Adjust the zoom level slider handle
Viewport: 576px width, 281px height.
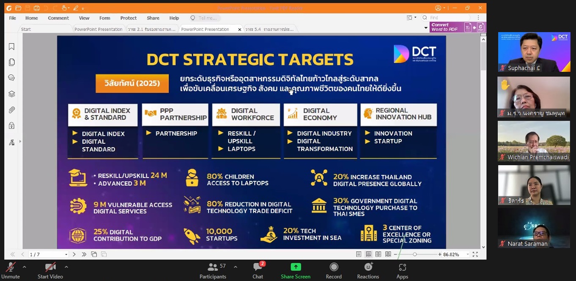pos(415,254)
